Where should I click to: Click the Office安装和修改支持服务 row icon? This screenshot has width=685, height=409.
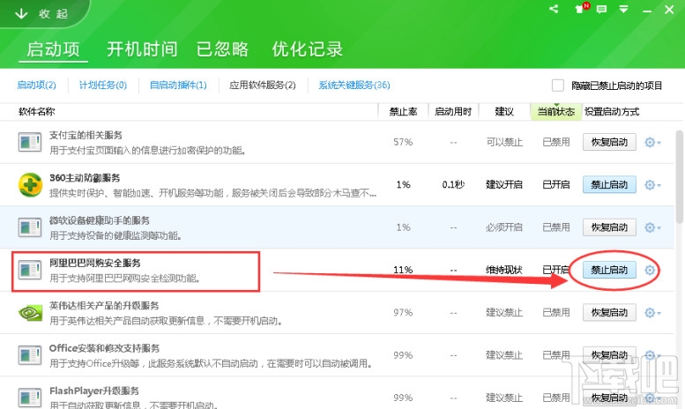(30, 355)
